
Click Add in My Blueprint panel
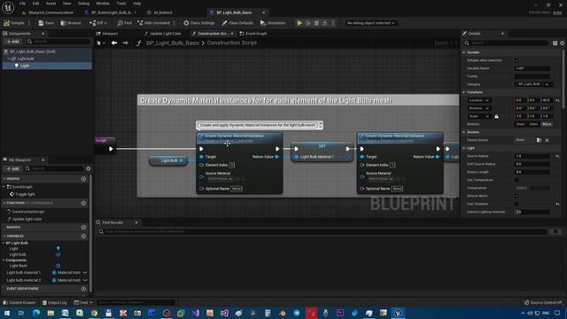click(12, 168)
